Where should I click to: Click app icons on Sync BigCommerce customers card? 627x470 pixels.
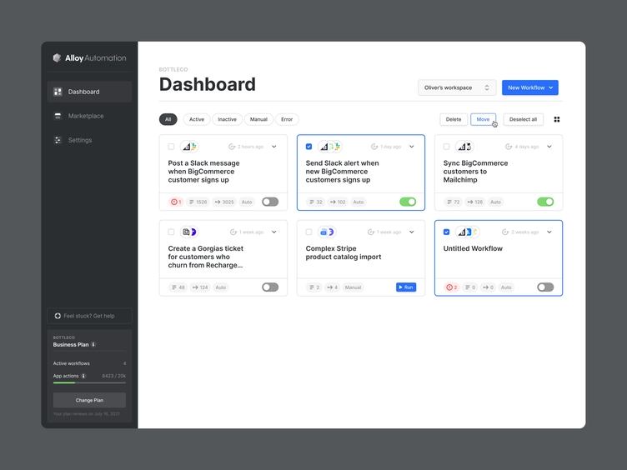464,147
